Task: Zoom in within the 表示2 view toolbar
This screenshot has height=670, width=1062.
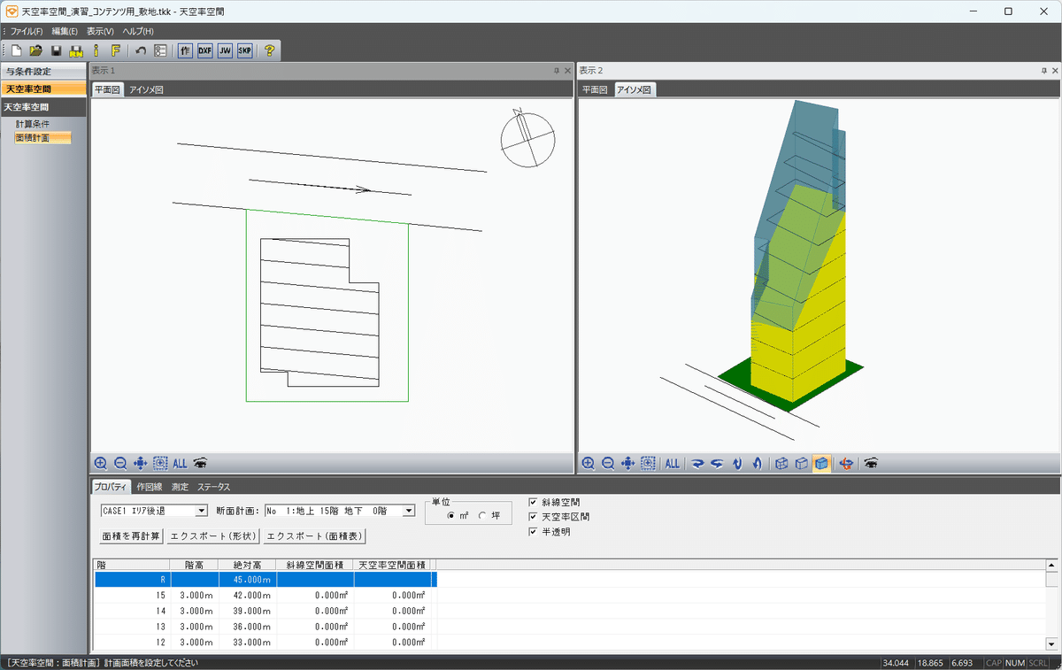Action: [588, 463]
